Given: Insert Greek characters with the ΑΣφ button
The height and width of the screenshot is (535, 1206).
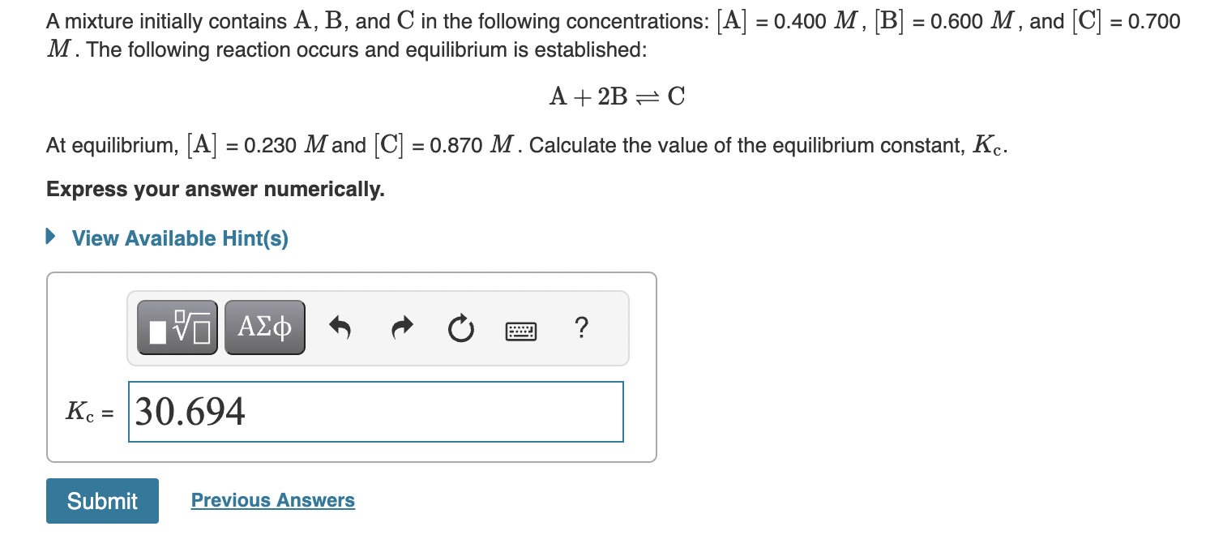Looking at the screenshot, I should click(263, 327).
